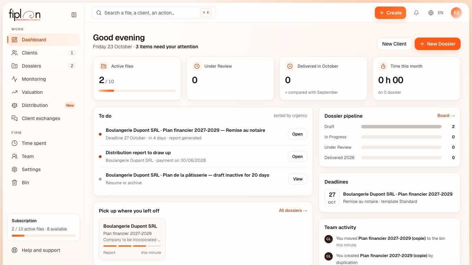This screenshot has height=265, width=472.
Task: Click the CL avatar beside moved-to-bin activity
Action: (329, 239)
